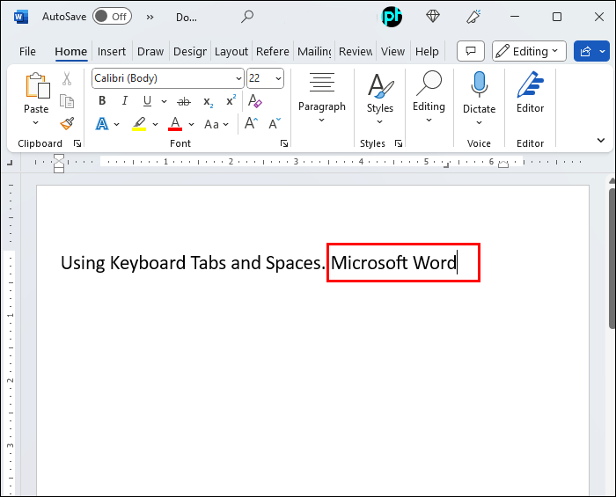
Task: Switch to the Insert tab
Action: click(x=112, y=52)
